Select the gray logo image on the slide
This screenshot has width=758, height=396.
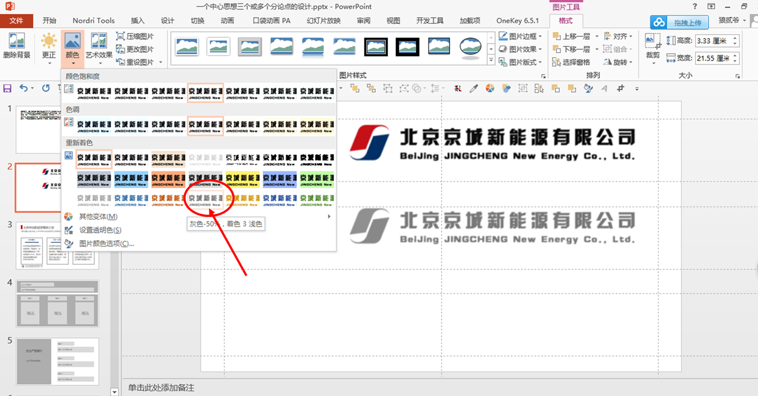pyautogui.click(x=493, y=226)
